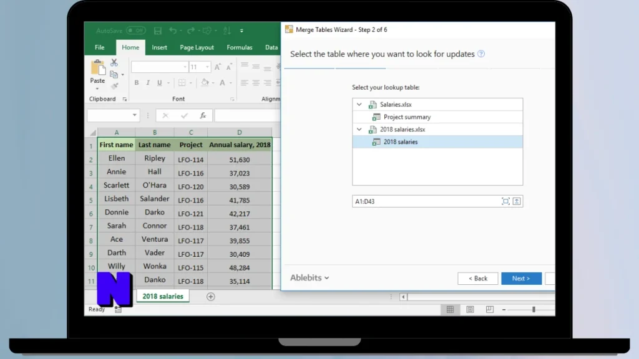Select column D header
The height and width of the screenshot is (359, 639).
point(240,132)
